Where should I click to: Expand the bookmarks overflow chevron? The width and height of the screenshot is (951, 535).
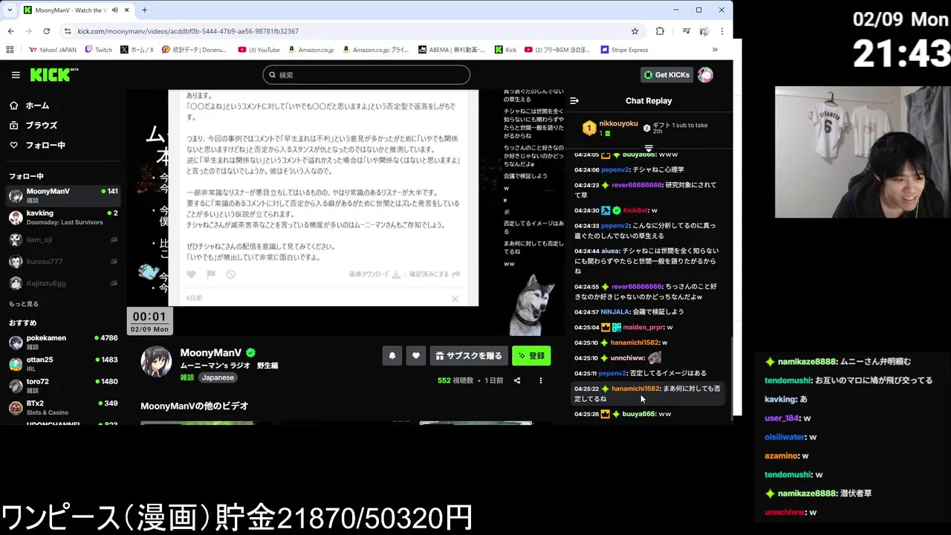pos(715,50)
